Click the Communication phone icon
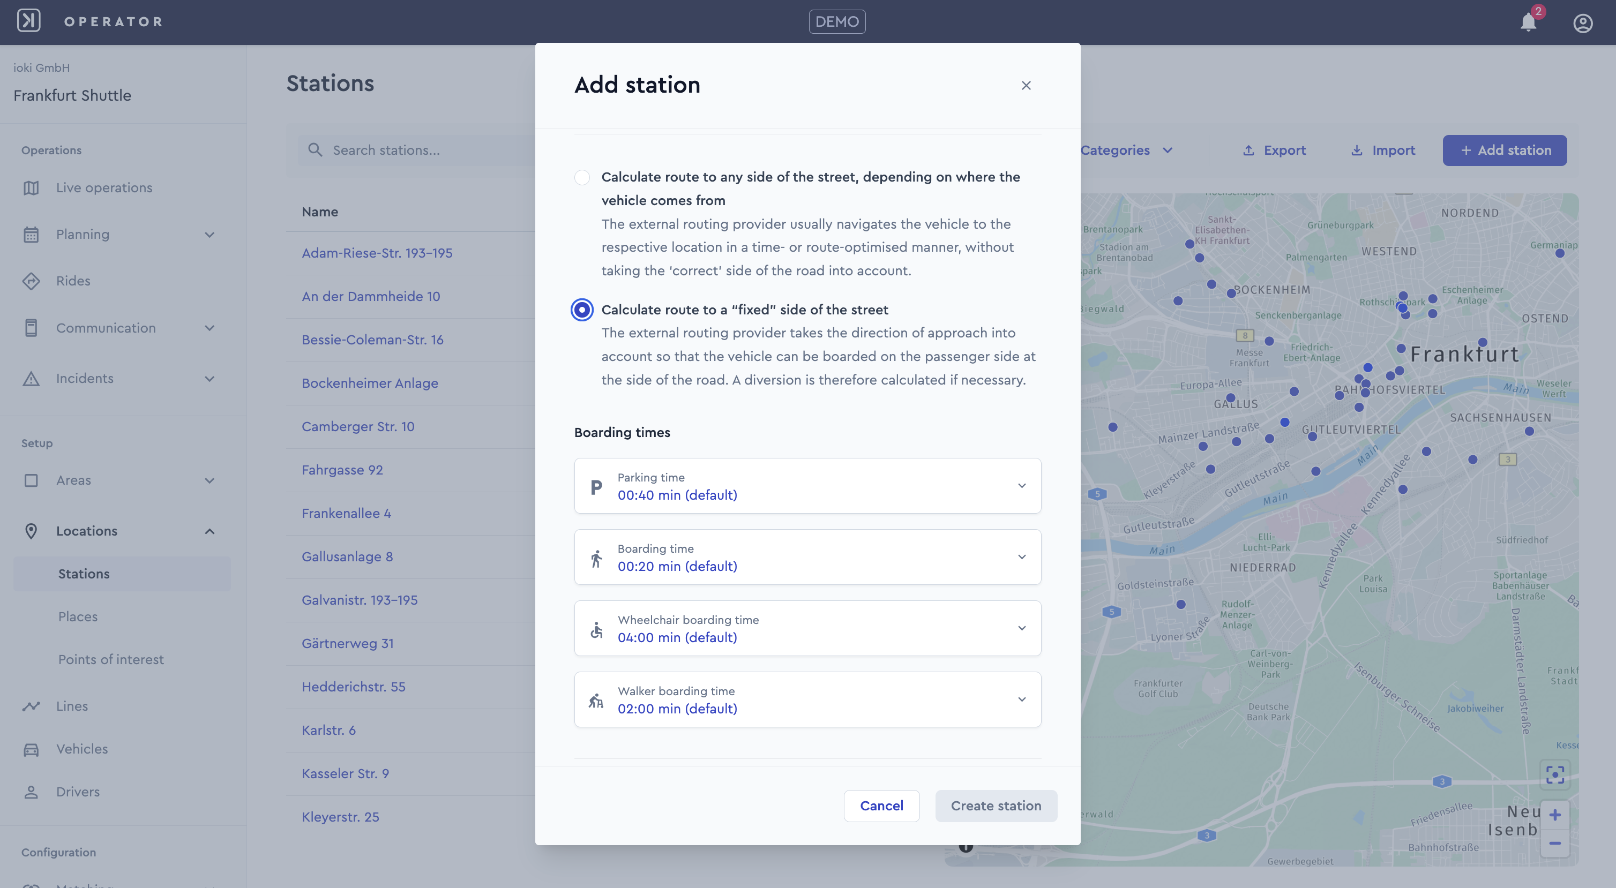This screenshot has width=1616, height=888. point(31,328)
